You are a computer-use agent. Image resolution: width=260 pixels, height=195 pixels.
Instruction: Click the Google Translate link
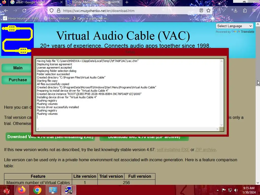[x=243, y=31]
